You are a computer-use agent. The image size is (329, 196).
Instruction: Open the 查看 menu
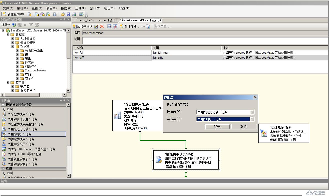point(37,8)
